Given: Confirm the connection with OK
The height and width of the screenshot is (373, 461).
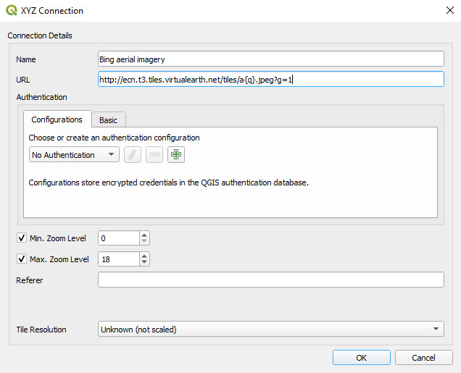Looking at the screenshot, I should [361, 358].
